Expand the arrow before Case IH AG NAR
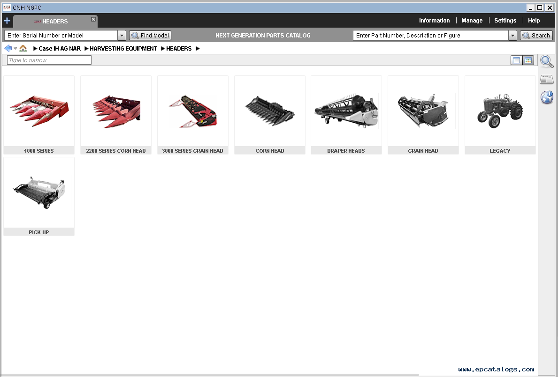Viewport: 558px width, 377px height. 35,49
